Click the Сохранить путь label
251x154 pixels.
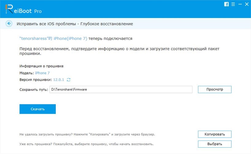[x=34, y=90]
